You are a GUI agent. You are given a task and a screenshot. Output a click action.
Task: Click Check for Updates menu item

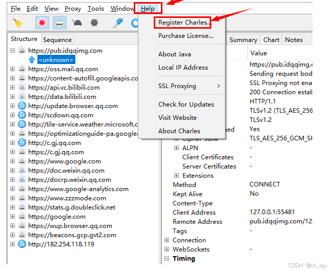tap(186, 105)
